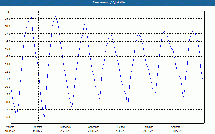This screenshot has height=134, width=215.
Task: Click the Sonntag day label
Action: (x=176, y=127)
